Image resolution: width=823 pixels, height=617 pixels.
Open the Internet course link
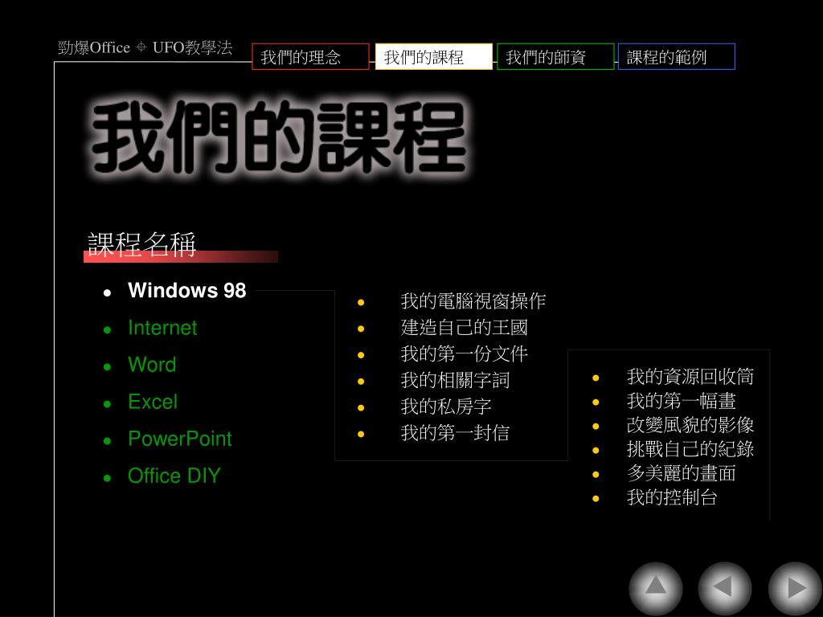tap(162, 328)
